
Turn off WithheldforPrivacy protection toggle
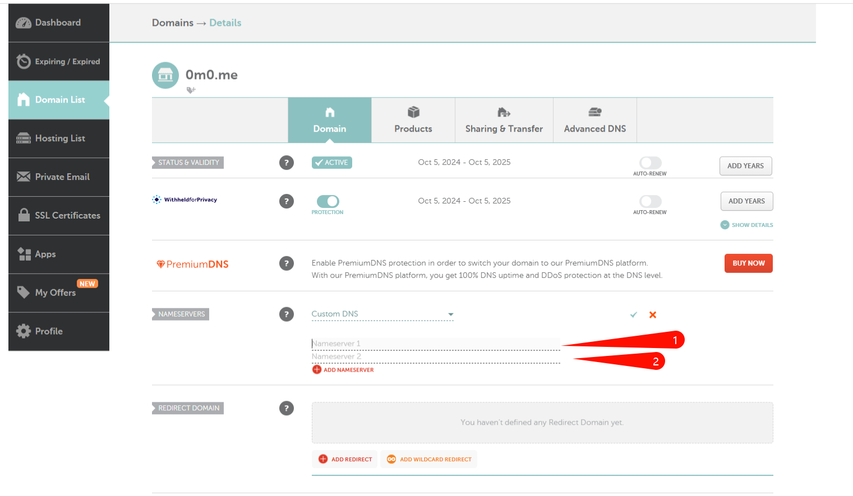click(328, 201)
